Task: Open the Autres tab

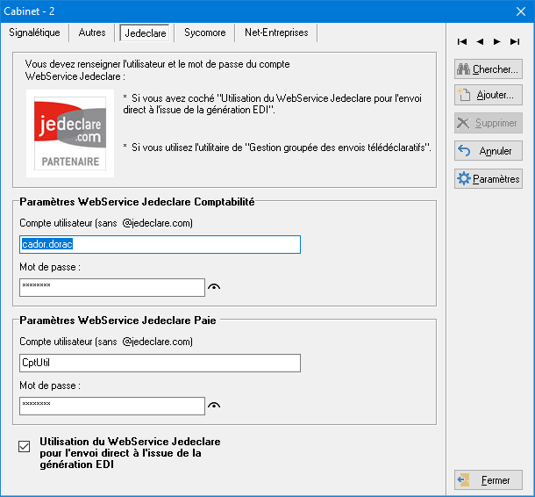Action: point(92,32)
